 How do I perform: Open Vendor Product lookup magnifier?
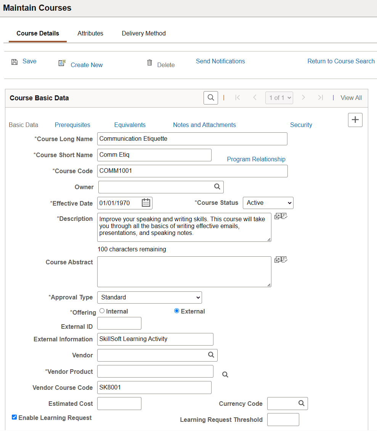click(225, 375)
